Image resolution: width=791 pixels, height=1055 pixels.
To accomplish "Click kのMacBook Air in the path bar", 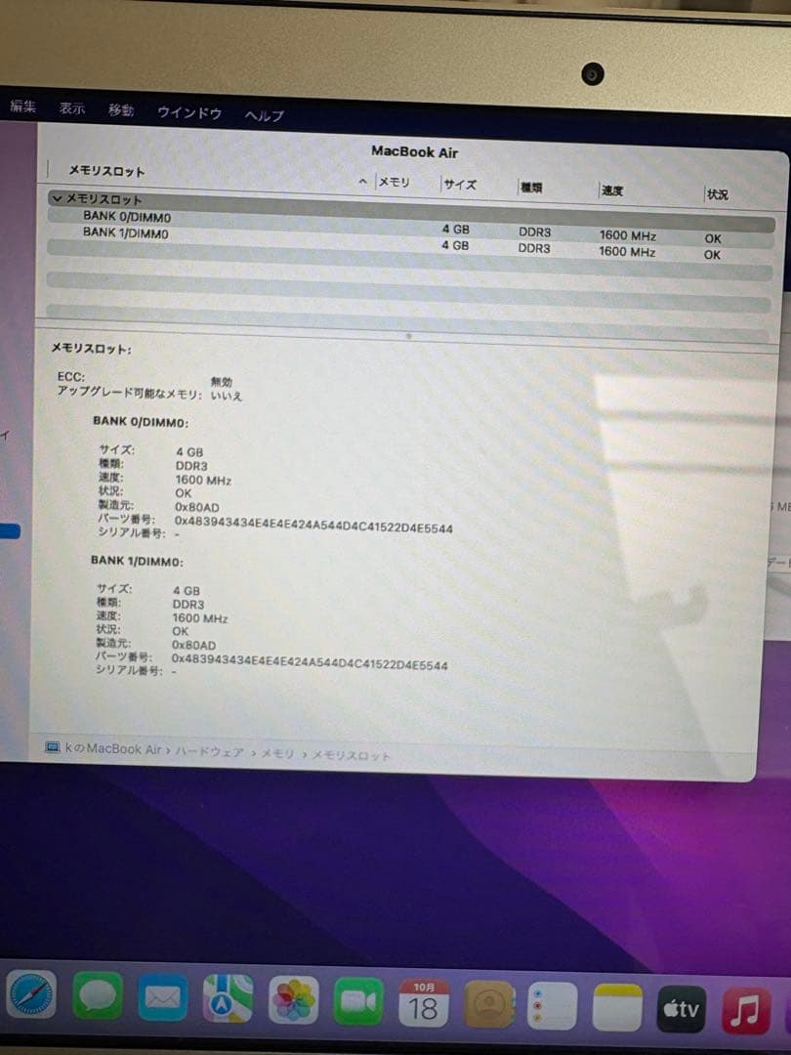I will (x=113, y=749).
